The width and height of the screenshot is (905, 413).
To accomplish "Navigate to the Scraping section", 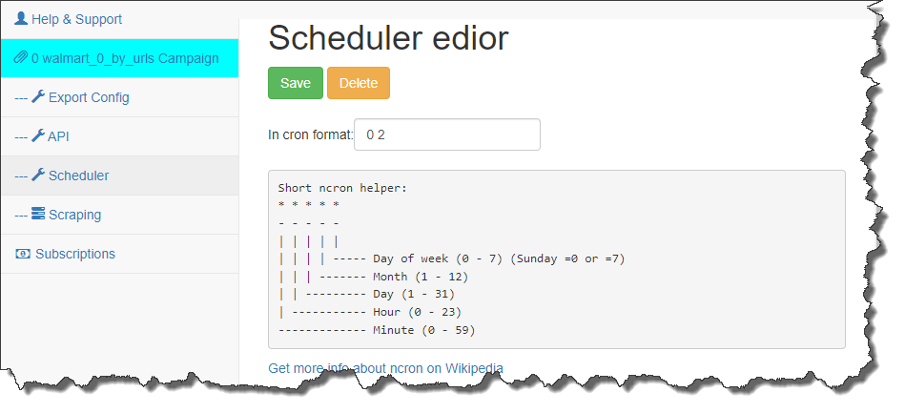I will [119, 215].
